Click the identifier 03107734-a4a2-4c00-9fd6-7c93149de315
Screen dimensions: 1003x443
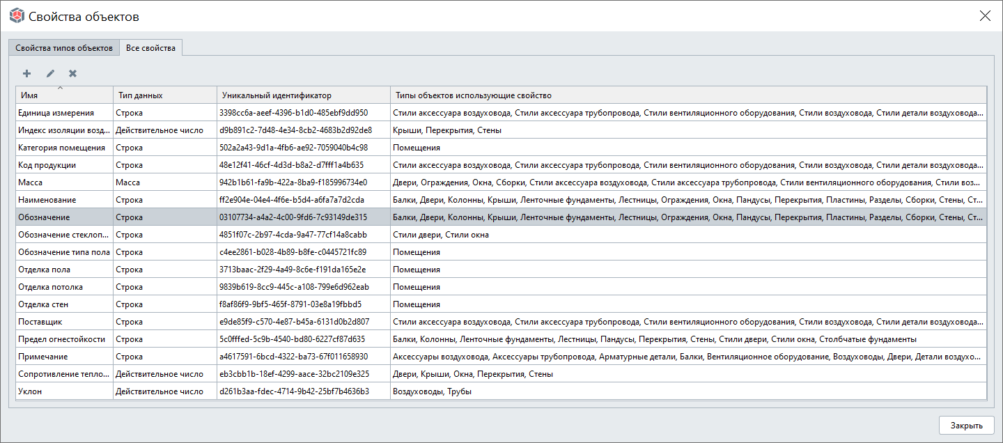[293, 217]
